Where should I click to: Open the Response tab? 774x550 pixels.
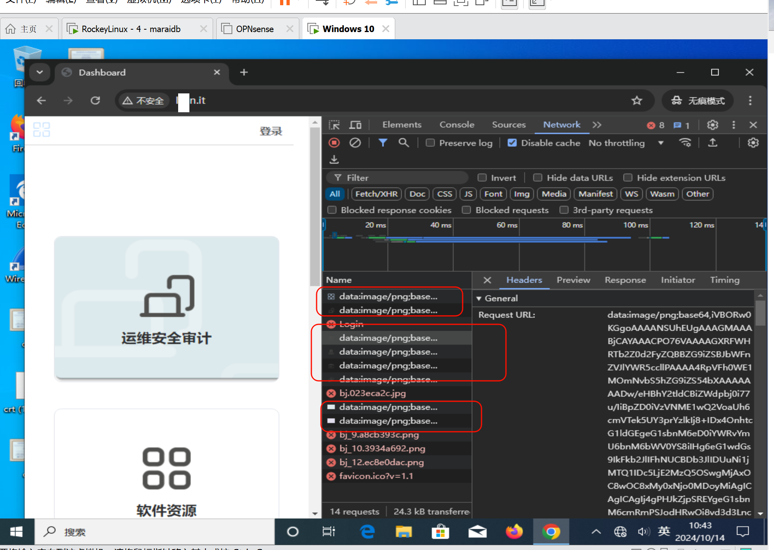click(x=625, y=280)
